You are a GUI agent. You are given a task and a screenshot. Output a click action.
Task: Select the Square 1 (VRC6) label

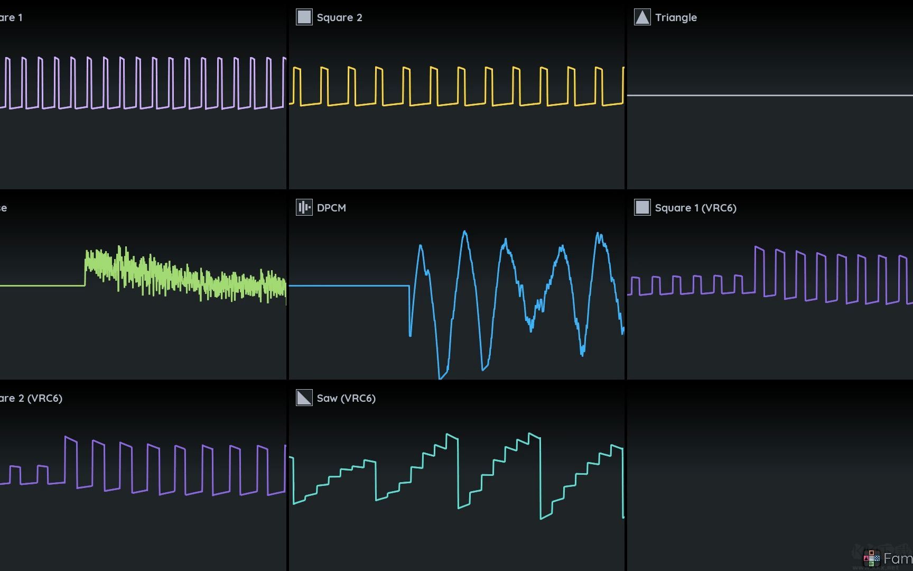tap(695, 208)
